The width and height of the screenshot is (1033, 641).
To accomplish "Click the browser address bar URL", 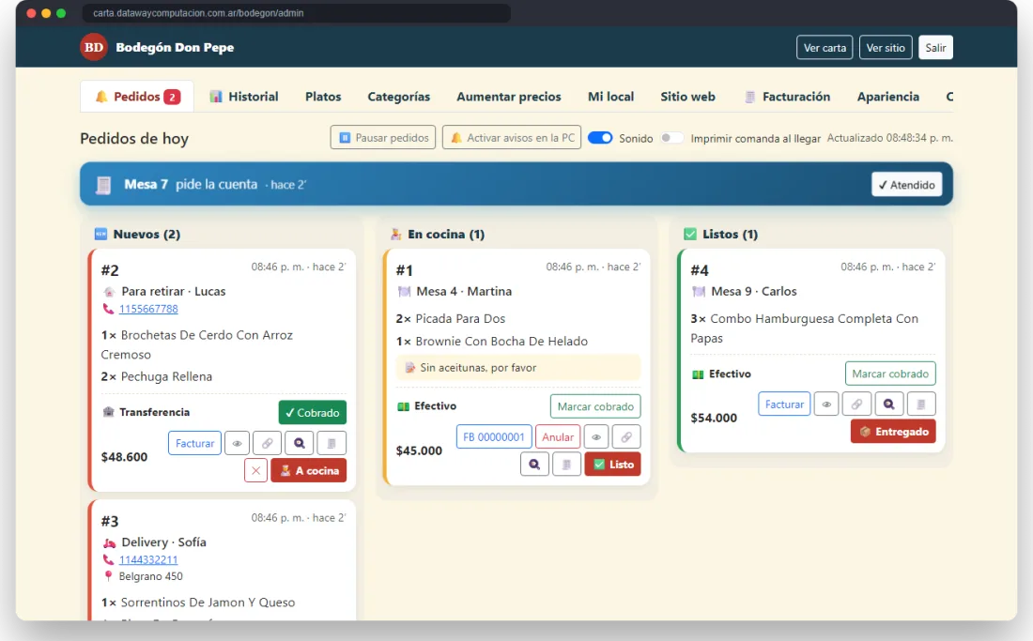I will pos(198,13).
